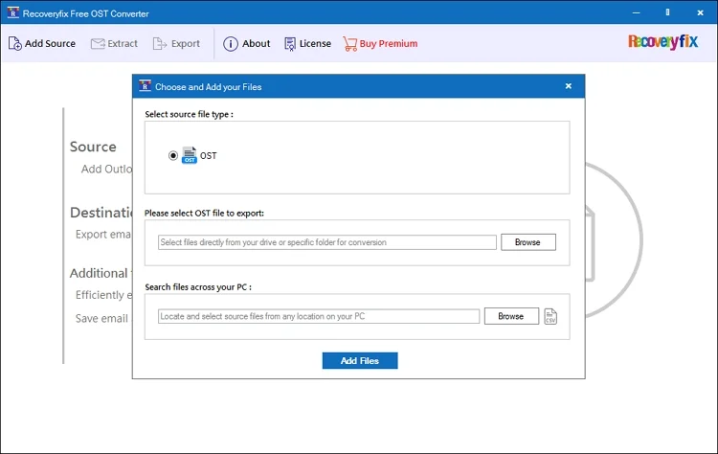Click the 'Select source file type :' label

click(190, 115)
